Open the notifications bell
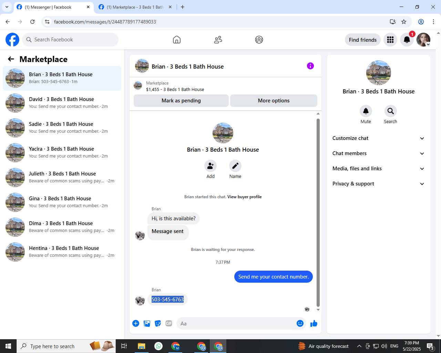Viewport: 441px width, 353px height. click(407, 40)
